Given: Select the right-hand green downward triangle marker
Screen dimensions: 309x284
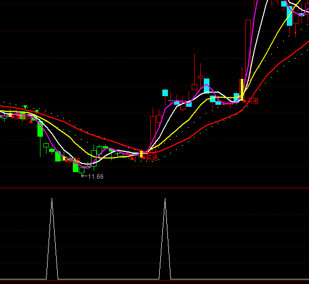Looking at the screenshot, I should (36, 110).
